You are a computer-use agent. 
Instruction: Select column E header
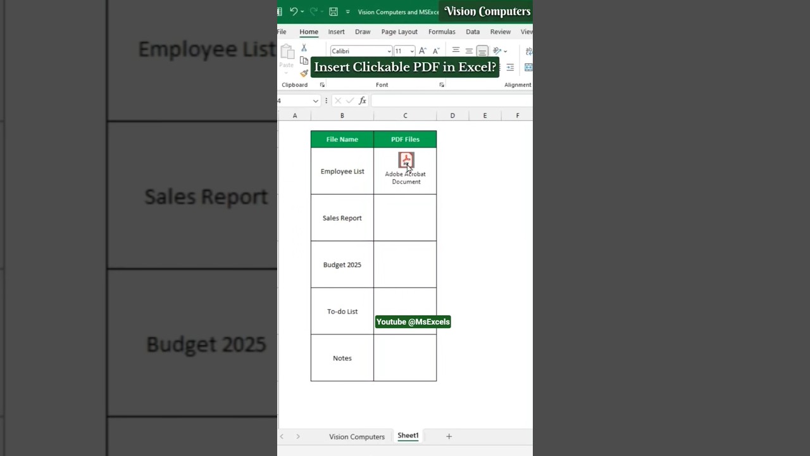(485, 115)
